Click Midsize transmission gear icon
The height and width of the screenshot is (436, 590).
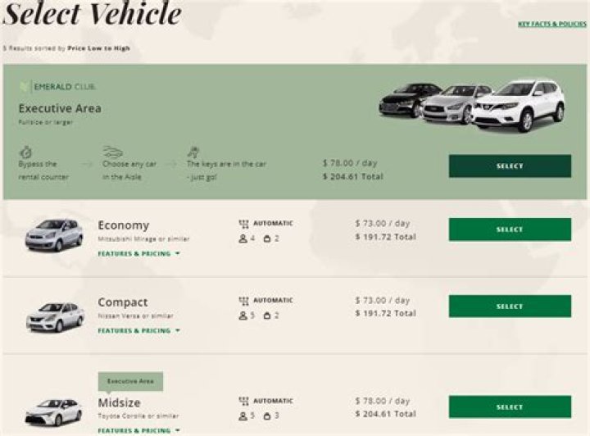click(x=243, y=401)
